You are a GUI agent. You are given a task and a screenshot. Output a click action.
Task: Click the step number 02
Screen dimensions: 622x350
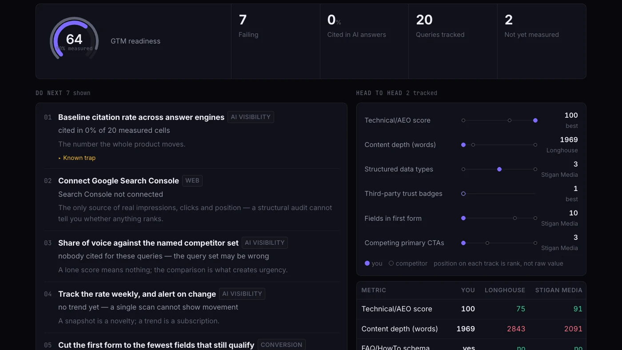coord(48,181)
